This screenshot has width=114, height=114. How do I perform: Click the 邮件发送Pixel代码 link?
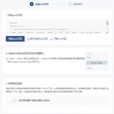pyautogui.click(x=39, y=39)
